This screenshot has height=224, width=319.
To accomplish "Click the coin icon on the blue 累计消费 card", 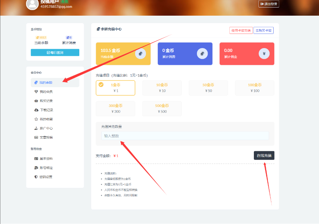I will (x=202, y=54).
